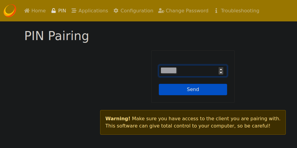Click the Configuration gear icon

point(116,11)
